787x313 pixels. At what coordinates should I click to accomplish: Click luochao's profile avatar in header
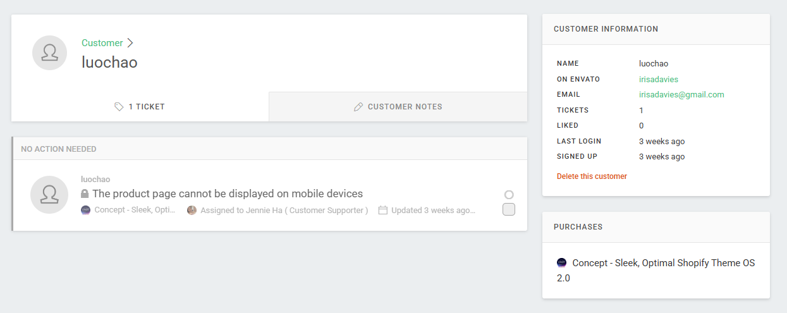click(50, 52)
